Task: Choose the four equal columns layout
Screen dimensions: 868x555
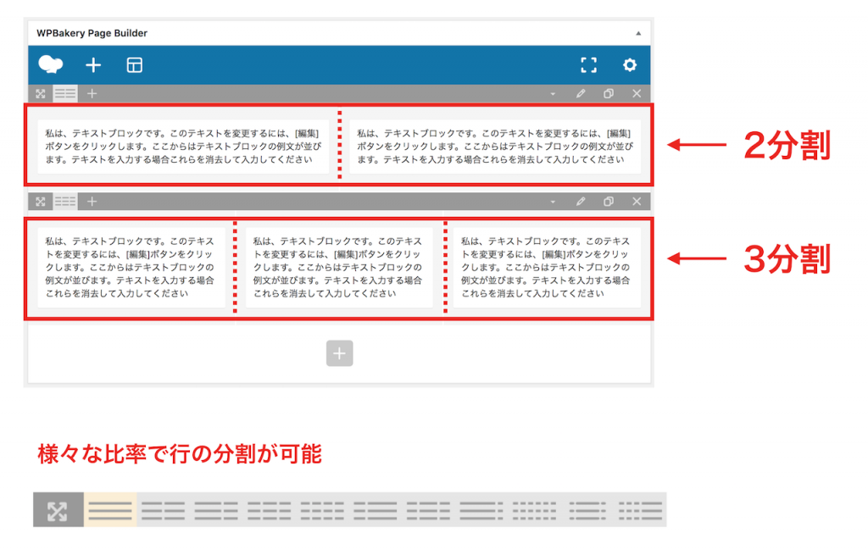Action: pos(322,510)
